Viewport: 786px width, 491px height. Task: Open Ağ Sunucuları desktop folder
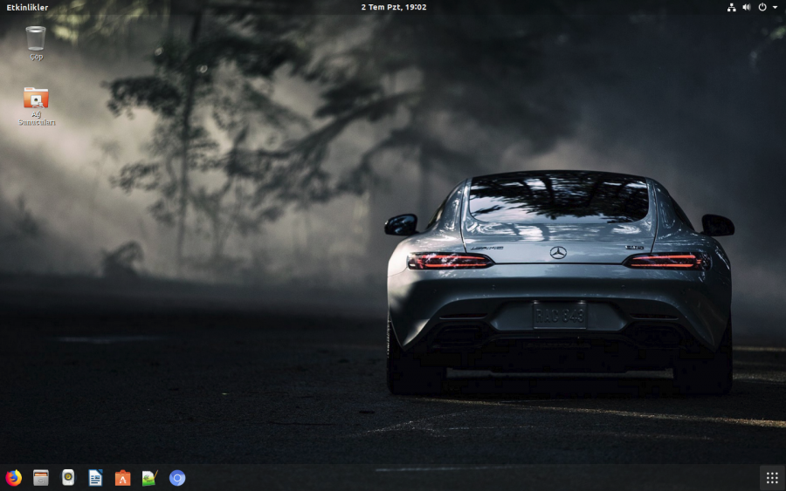[x=36, y=106]
